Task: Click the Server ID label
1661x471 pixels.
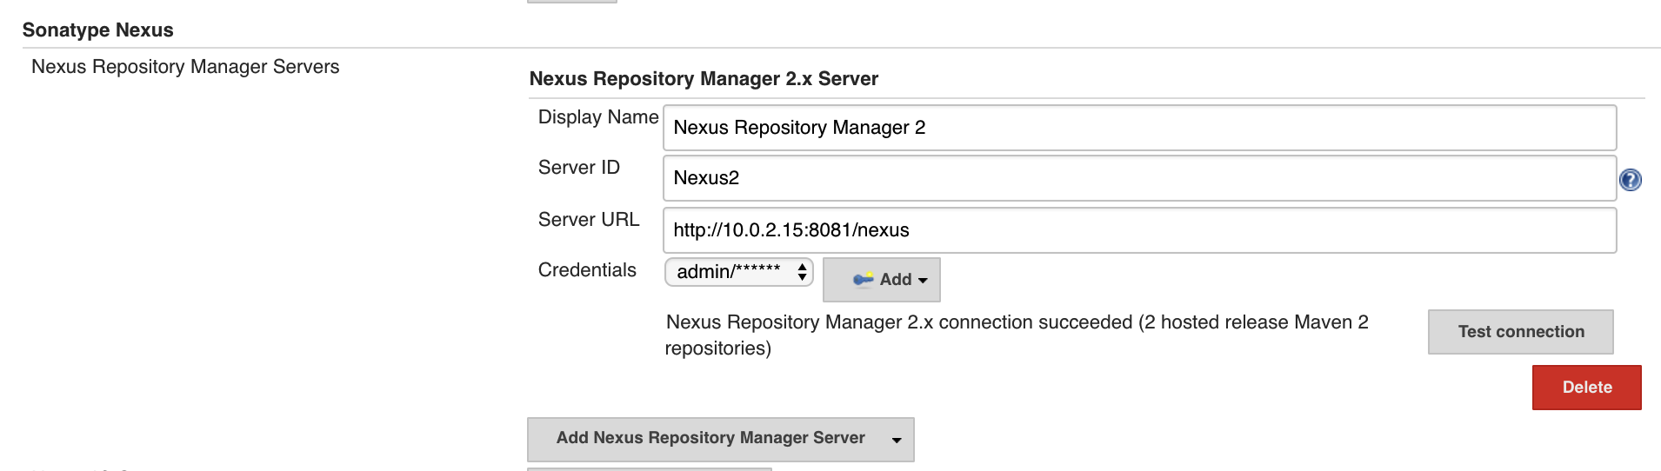Action: [578, 168]
